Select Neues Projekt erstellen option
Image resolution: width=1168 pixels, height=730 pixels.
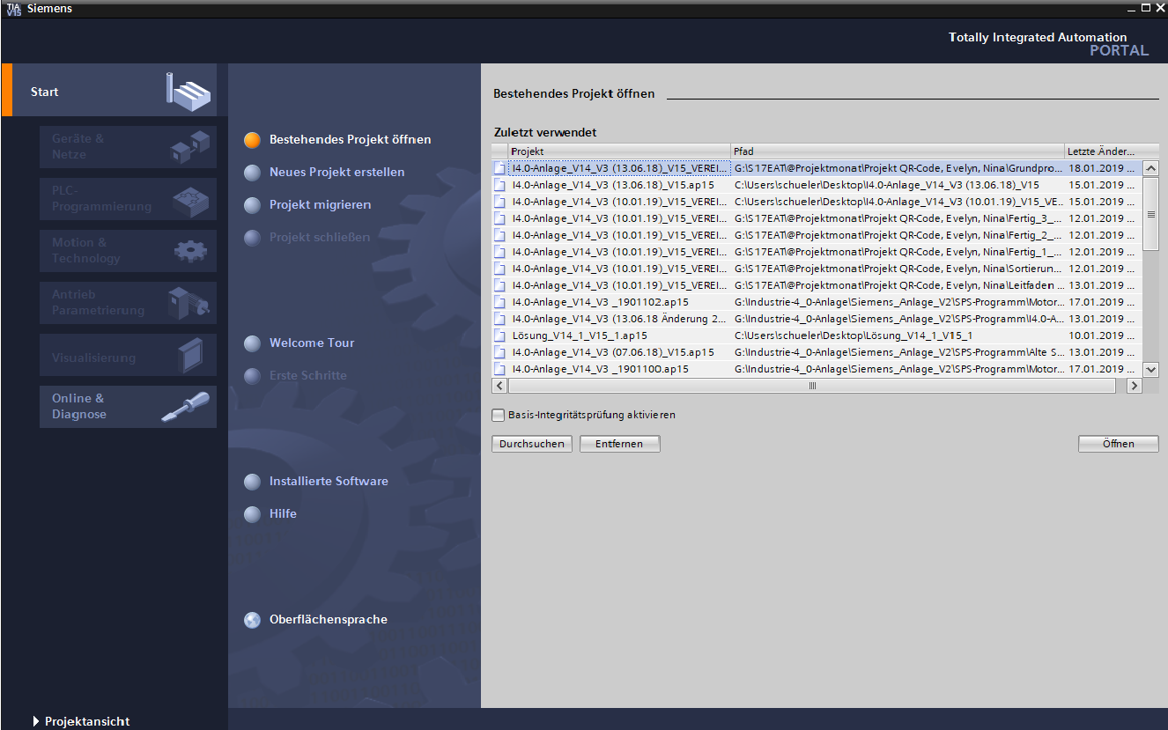[336, 173]
